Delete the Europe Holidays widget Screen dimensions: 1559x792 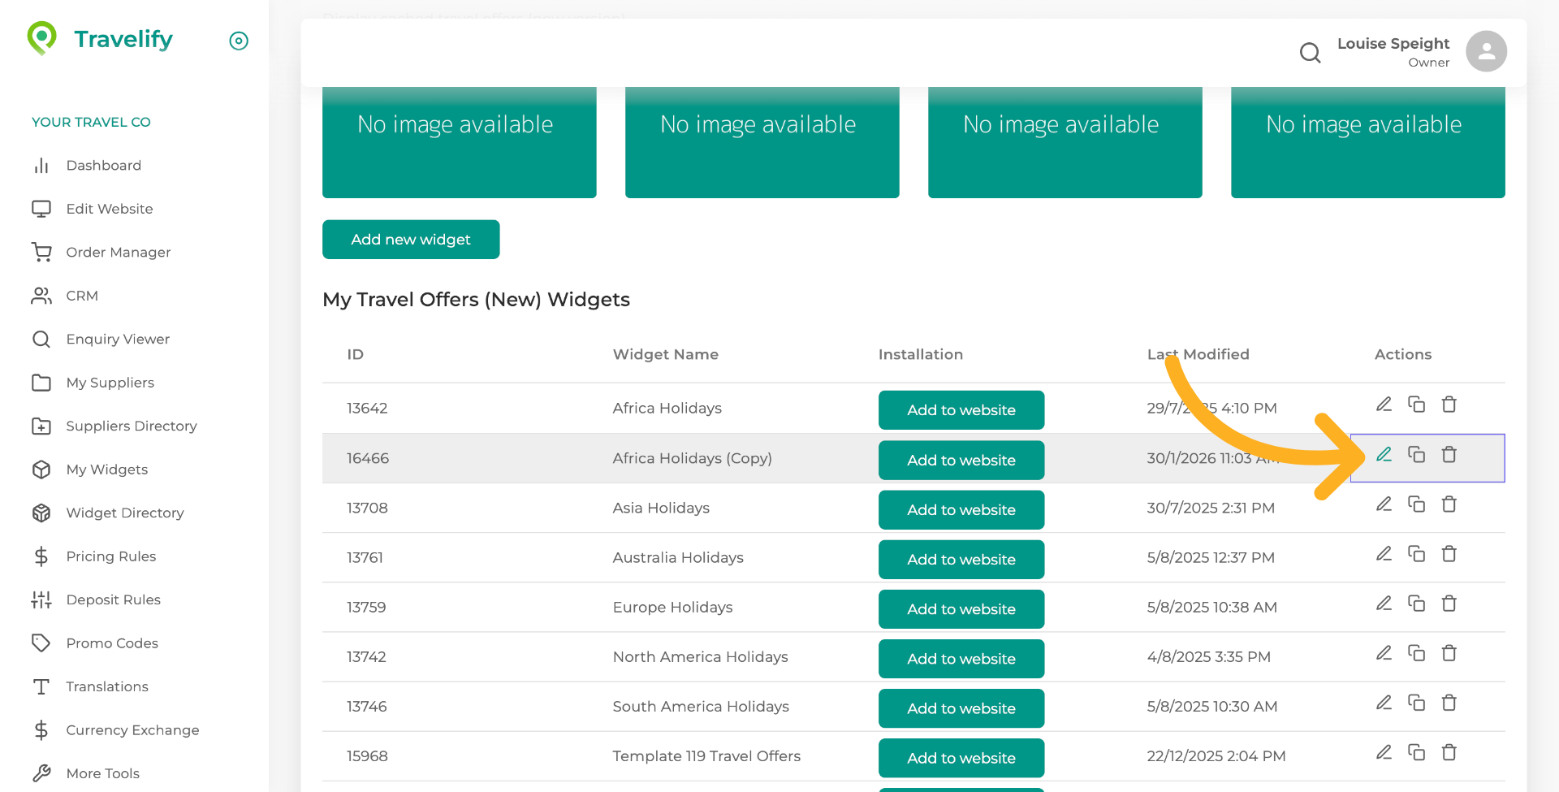(1449, 604)
